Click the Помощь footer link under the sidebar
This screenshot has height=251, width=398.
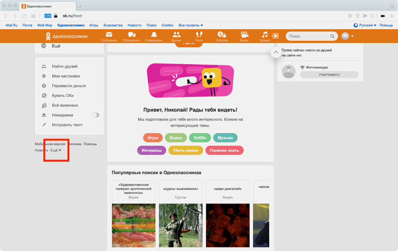coord(90,144)
